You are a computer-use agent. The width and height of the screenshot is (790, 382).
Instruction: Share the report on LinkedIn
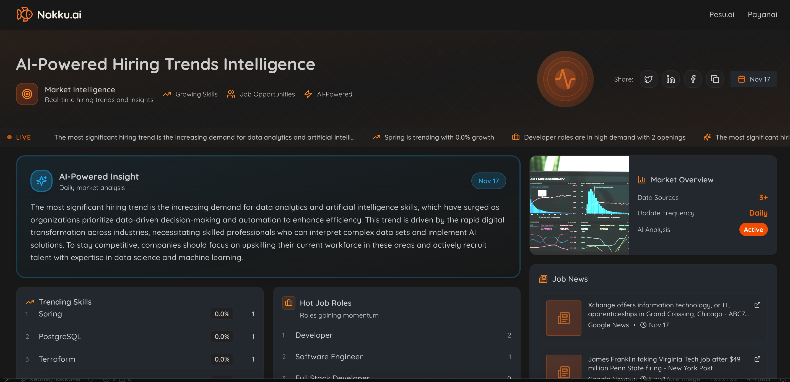click(x=671, y=79)
